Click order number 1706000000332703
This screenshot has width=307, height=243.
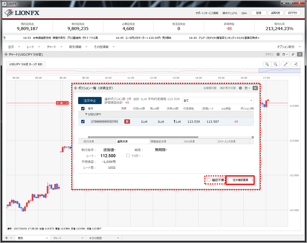tap(104, 121)
